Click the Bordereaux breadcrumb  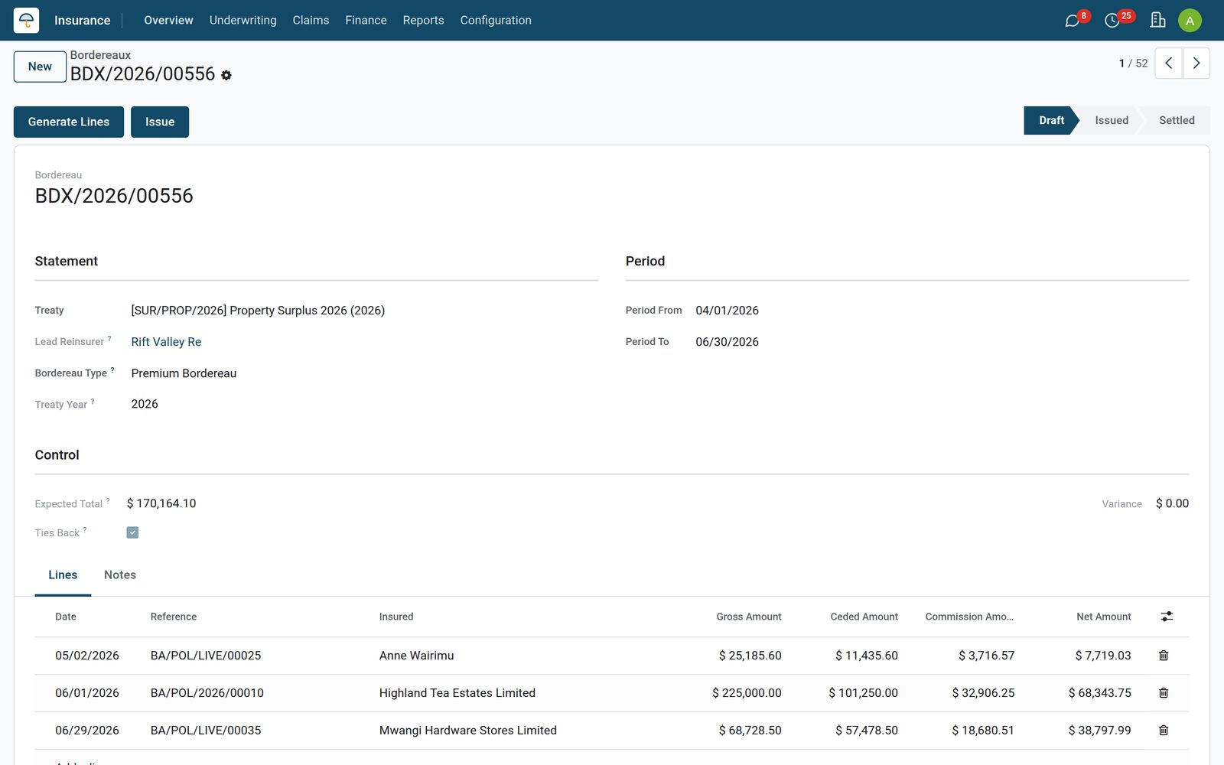(100, 55)
